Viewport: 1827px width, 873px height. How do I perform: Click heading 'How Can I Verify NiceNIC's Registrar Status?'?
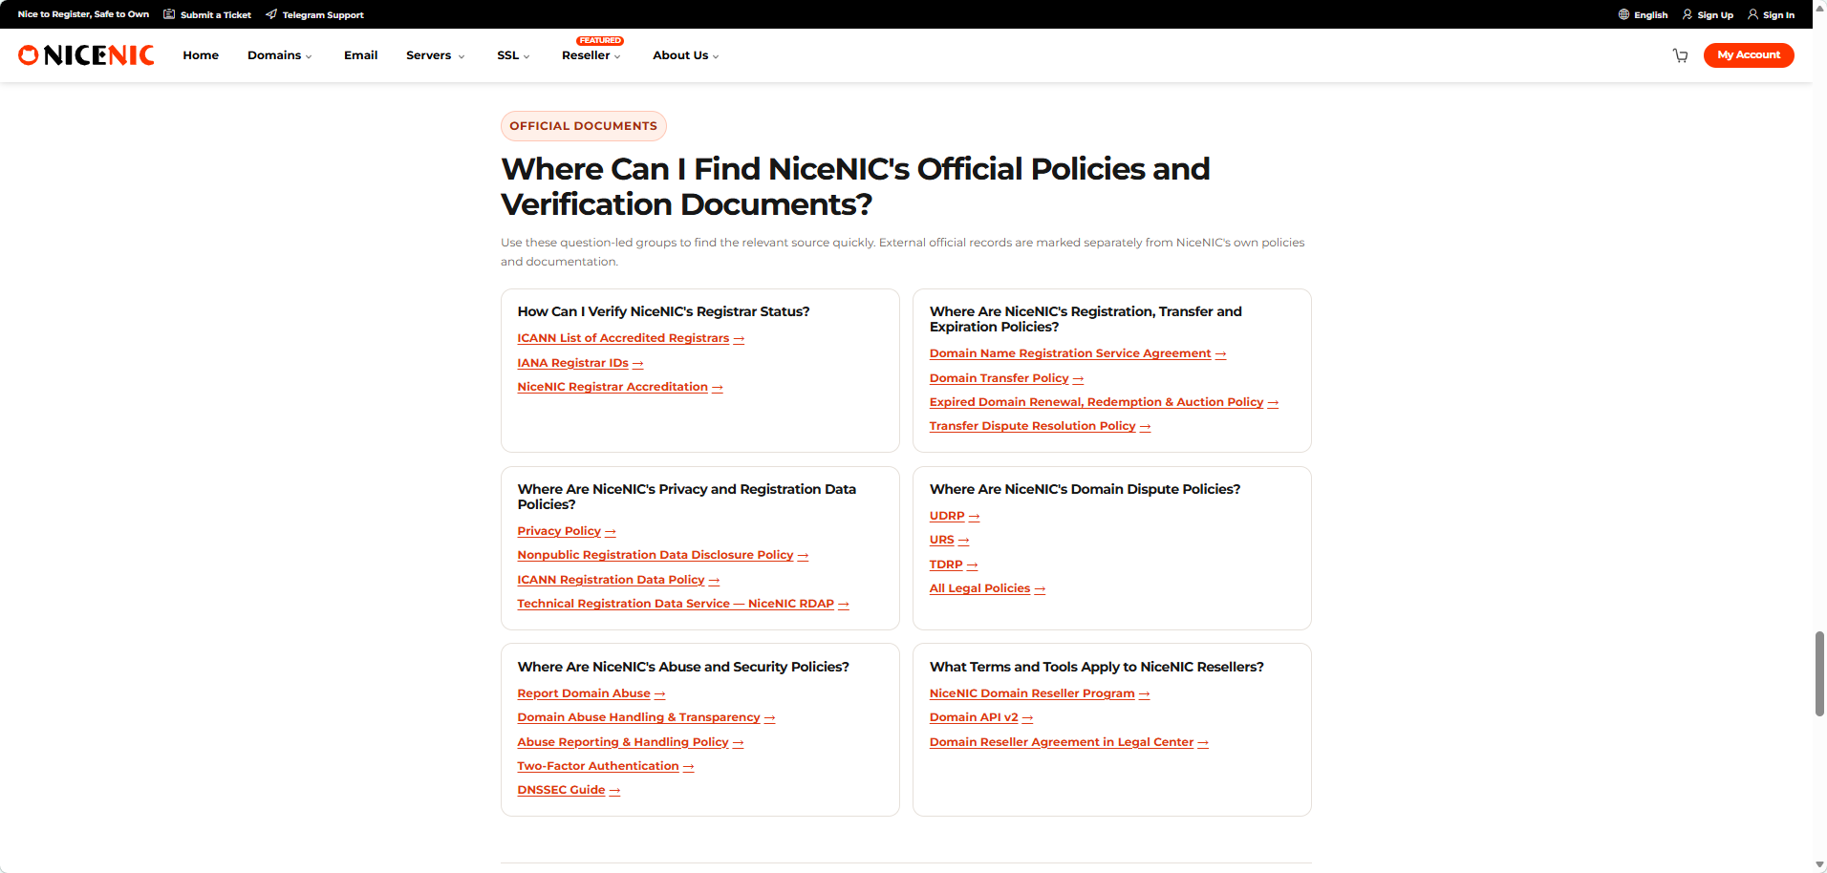pos(663,311)
